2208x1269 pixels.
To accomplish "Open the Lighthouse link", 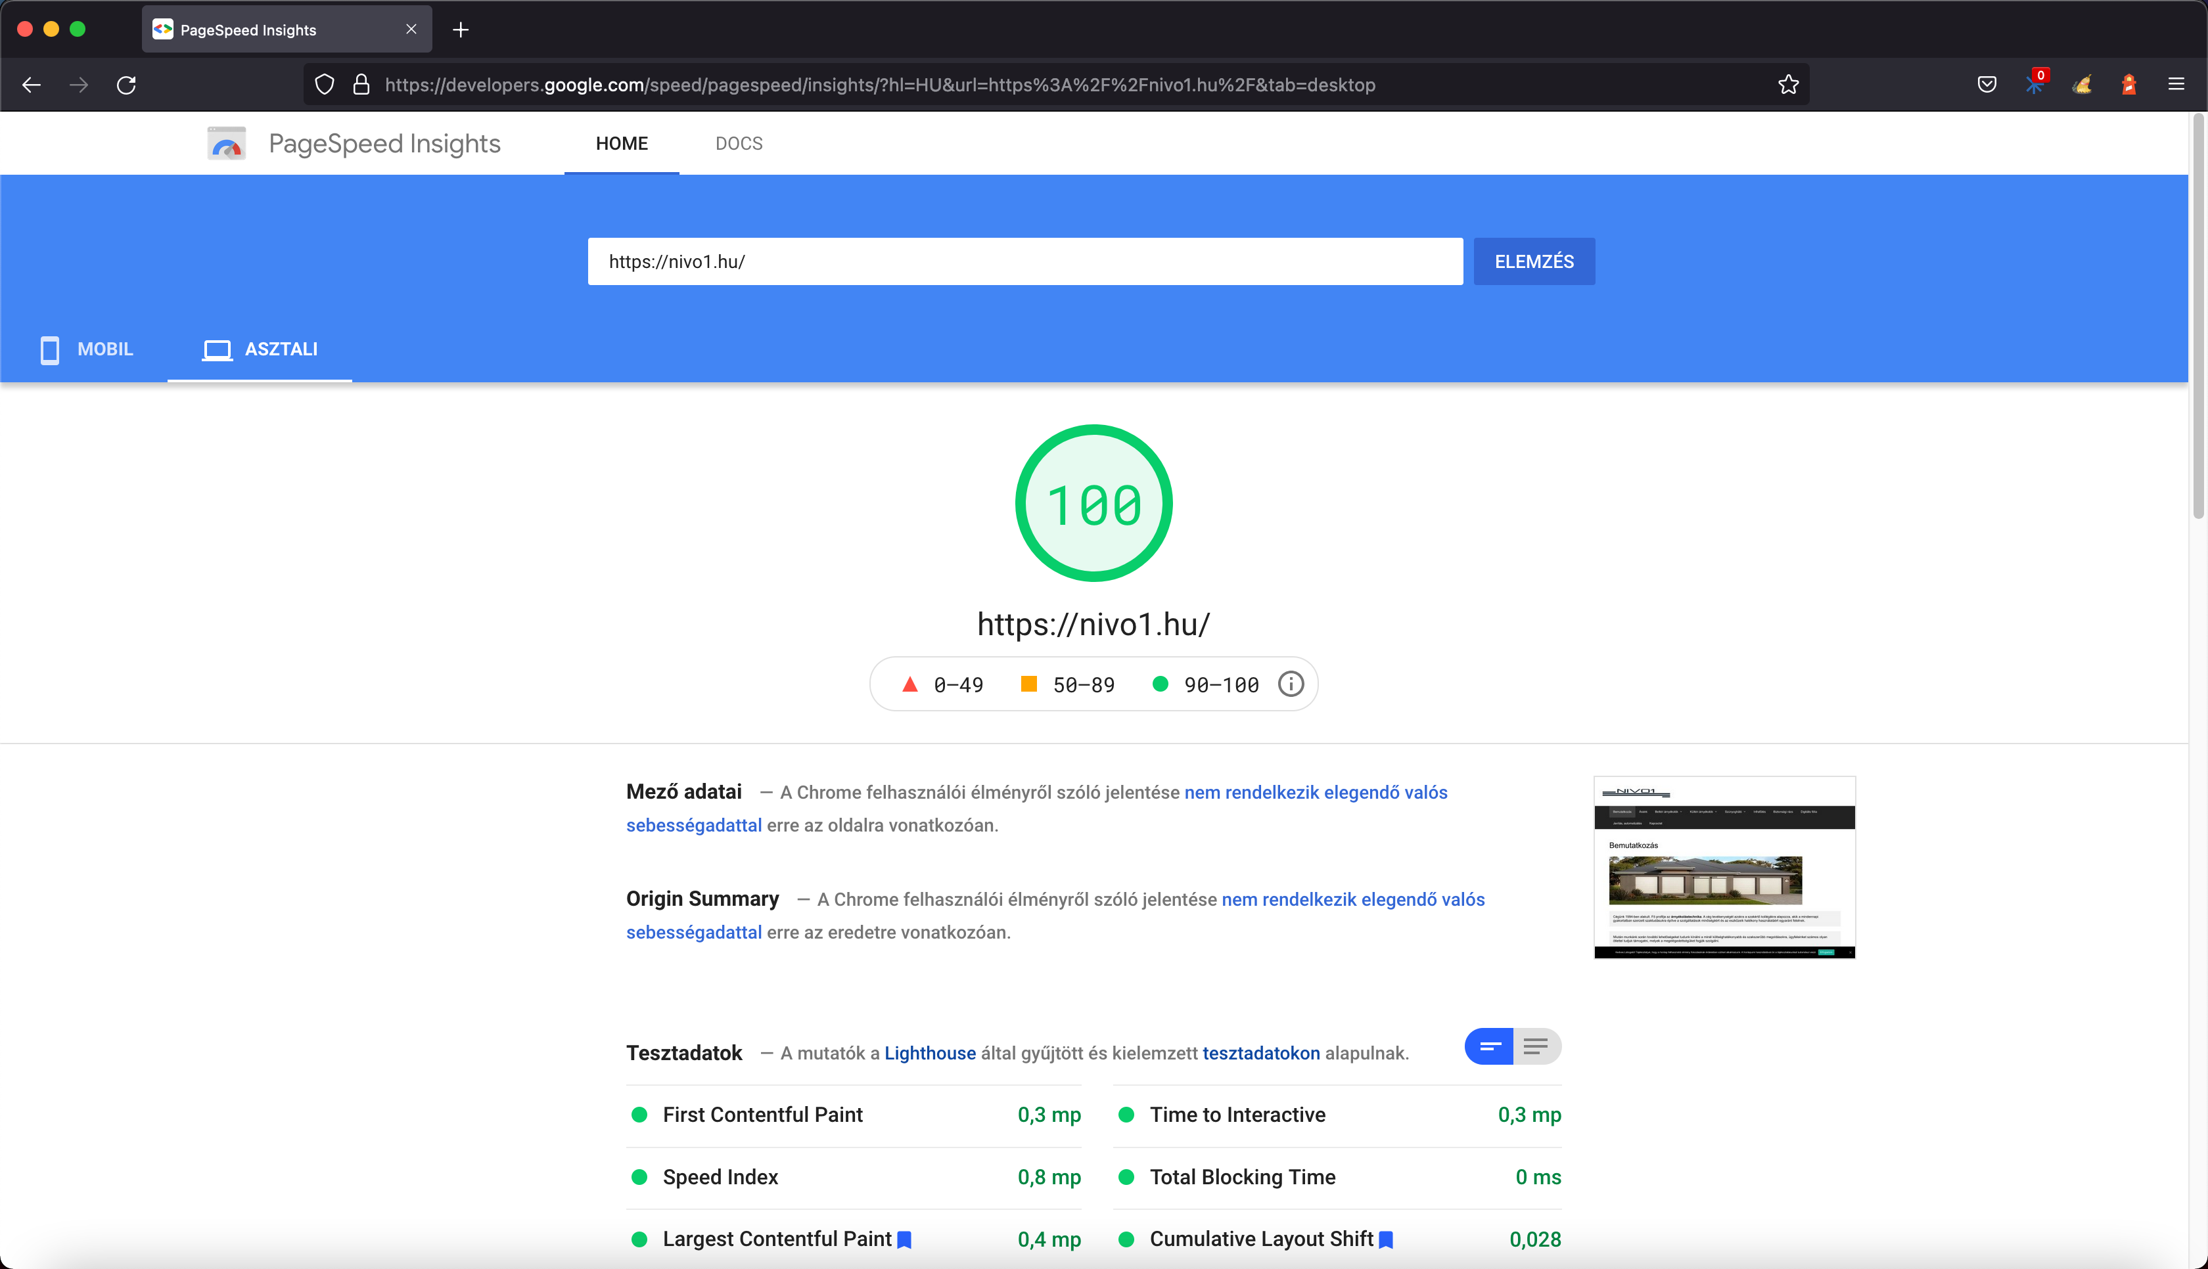I will click(x=929, y=1053).
